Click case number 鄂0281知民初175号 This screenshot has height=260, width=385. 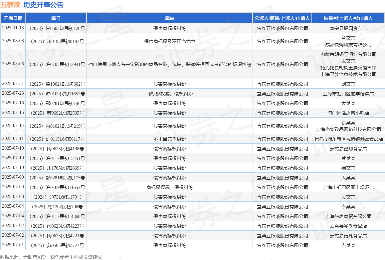(57, 178)
